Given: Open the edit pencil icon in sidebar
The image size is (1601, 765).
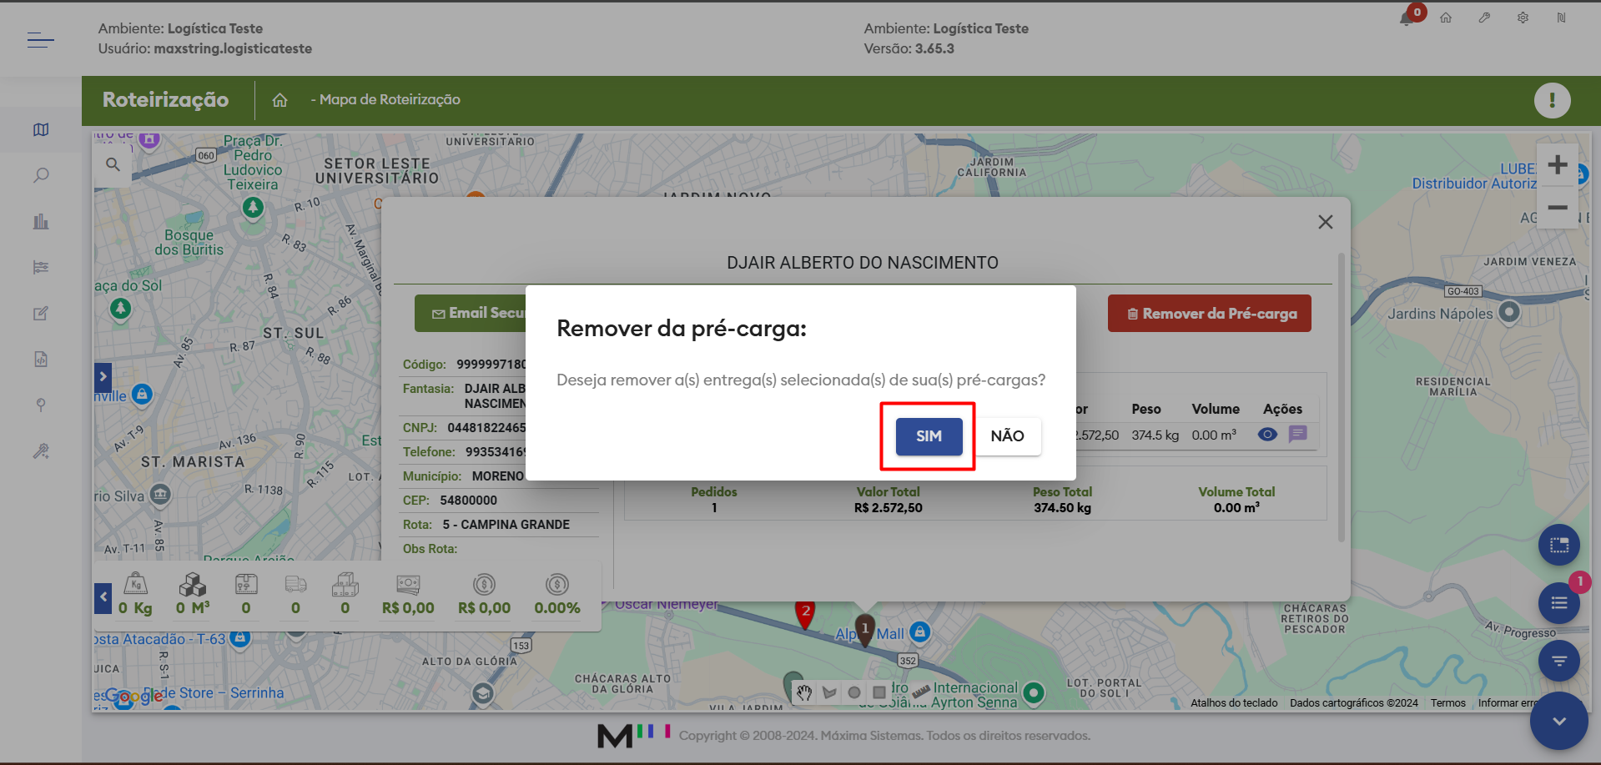Looking at the screenshot, I should point(41,313).
